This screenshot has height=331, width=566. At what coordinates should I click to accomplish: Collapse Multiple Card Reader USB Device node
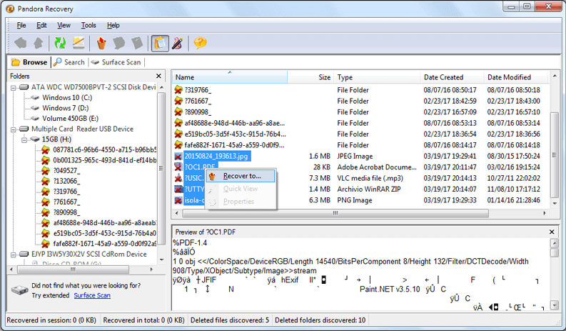pyautogui.click(x=14, y=129)
